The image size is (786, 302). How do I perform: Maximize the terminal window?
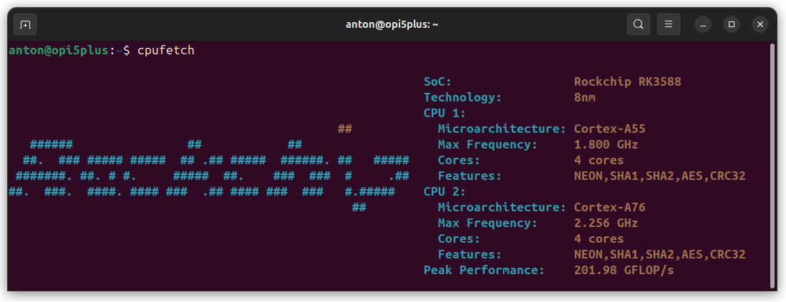pyautogui.click(x=732, y=24)
